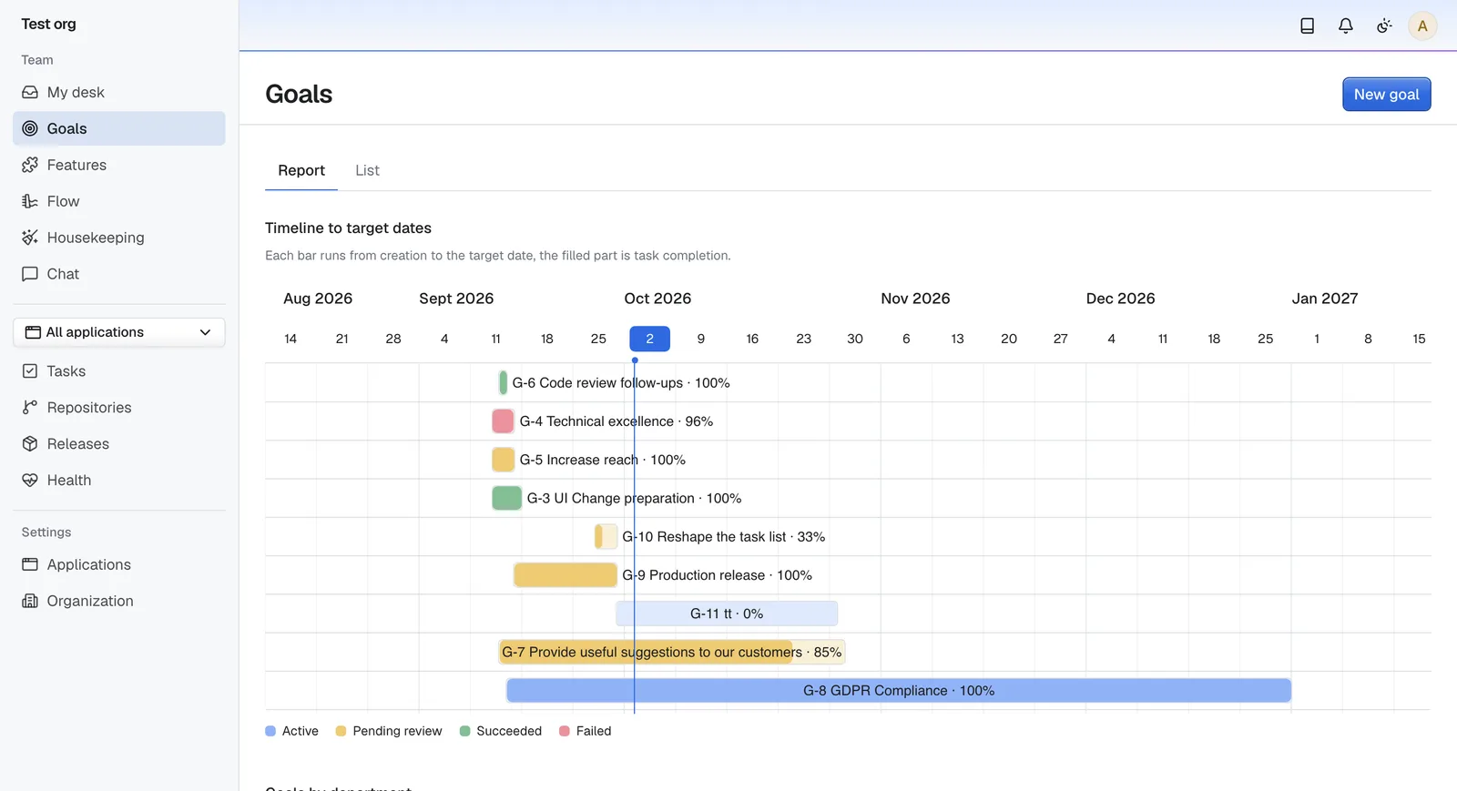Click the Features puzzle icon
This screenshot has width=1457, height=791.
point(30,165)
